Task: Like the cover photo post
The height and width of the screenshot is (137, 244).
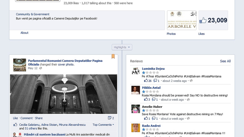Action: 15,118
